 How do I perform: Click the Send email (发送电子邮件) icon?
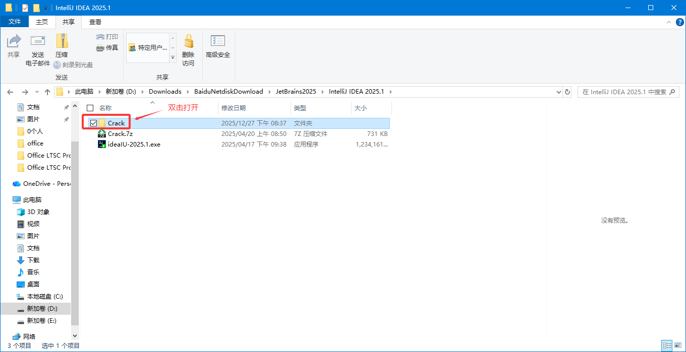38,41
